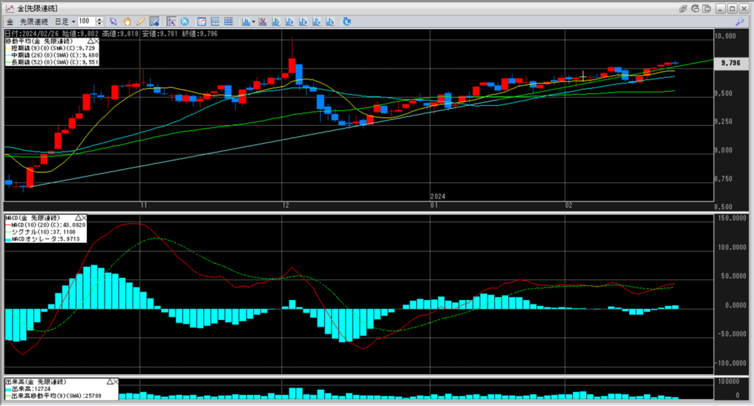Activate the hand pan tool
This screenshot has width=754, height=406.
[x=127, y=21]
